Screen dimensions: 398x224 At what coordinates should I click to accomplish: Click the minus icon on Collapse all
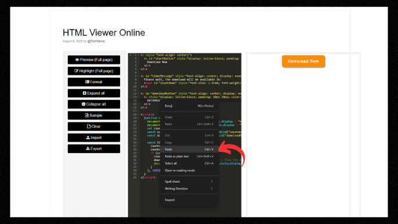(84, 104)
